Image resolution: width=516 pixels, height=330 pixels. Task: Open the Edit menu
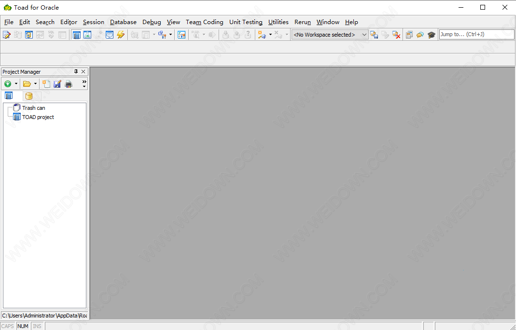coord(25,22)
